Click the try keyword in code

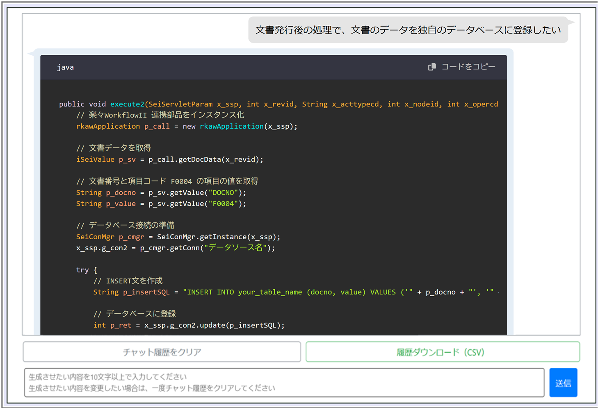click(82, 270)
